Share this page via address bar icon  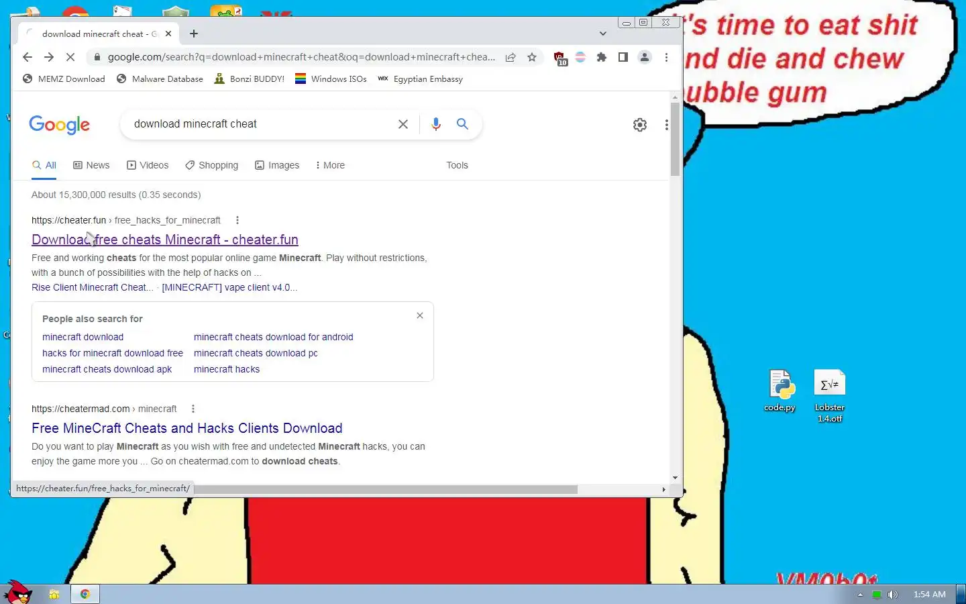click(511, 57)
